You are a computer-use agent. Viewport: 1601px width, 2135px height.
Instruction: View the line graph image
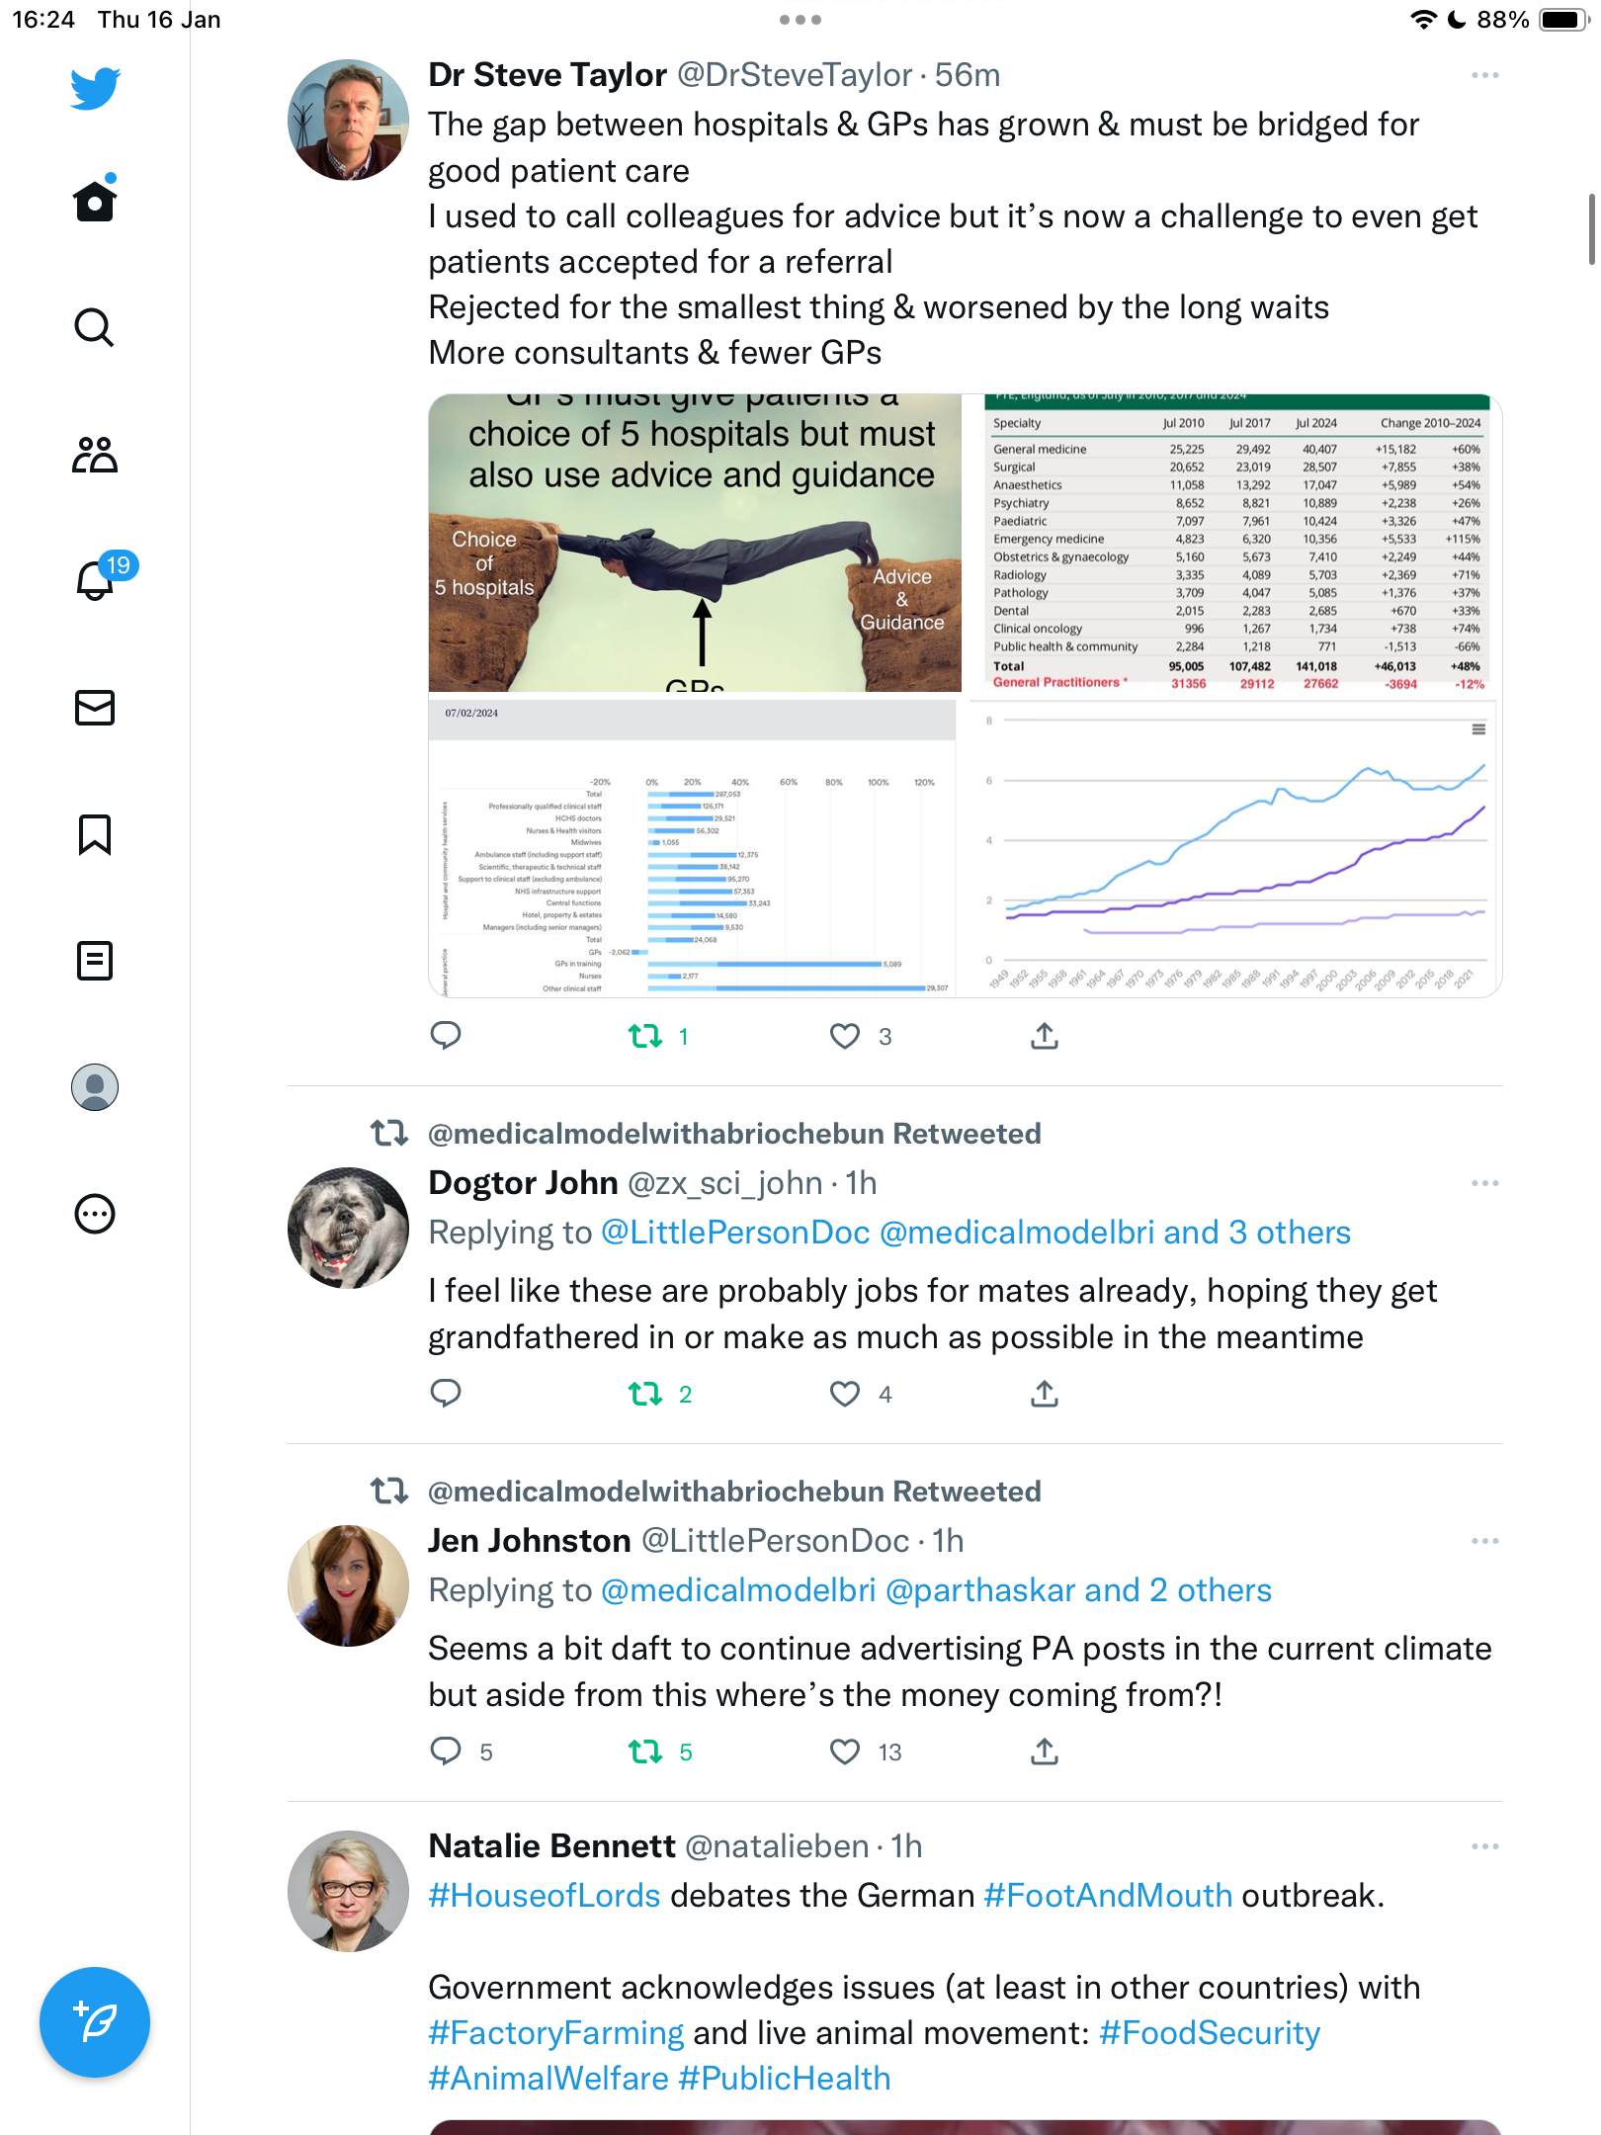1234,848
